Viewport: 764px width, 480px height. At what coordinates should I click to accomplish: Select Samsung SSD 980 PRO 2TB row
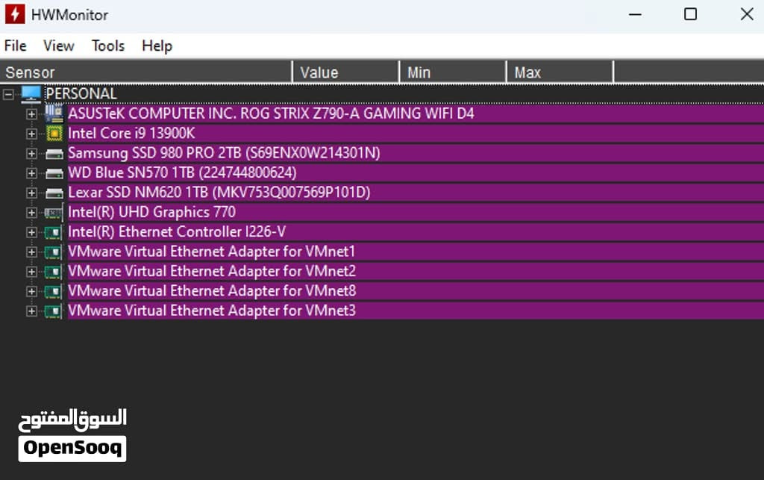(x=415, y=153)
